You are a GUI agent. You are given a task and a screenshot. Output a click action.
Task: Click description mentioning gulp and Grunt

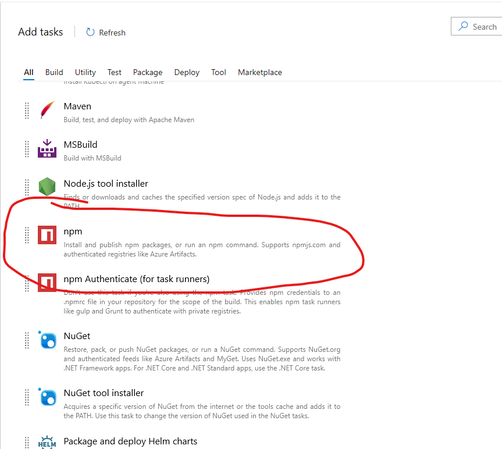(x=202, y=302)
